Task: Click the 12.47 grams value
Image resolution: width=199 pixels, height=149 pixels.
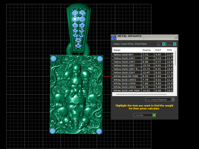Action: [x=146, y=72]
